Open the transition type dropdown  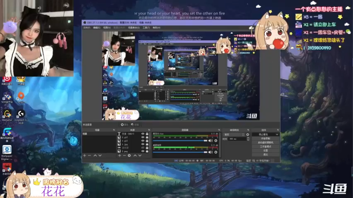click(x=234, y=135)
